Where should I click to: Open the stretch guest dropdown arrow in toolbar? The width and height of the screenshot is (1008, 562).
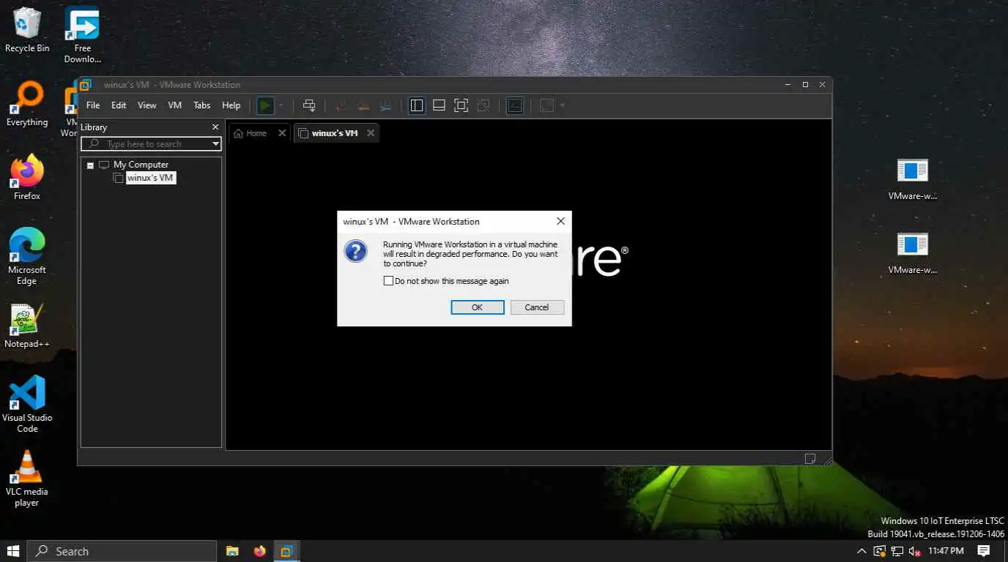tap(563, 105)
